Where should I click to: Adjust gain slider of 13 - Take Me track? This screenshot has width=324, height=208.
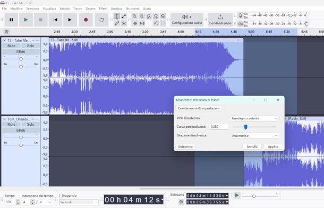(x=21, y=59)
